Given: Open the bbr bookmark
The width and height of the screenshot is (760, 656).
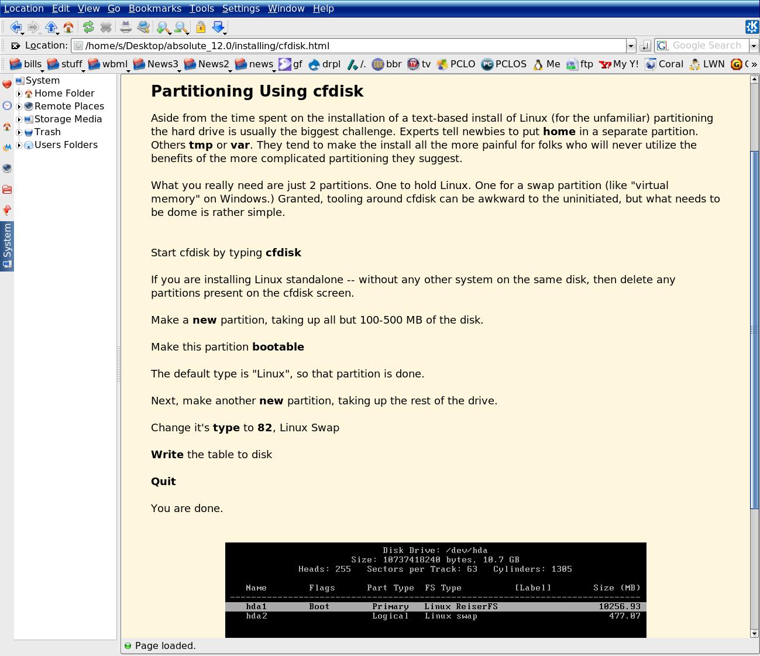Looking at the screenshot, I should pos(387,64).
